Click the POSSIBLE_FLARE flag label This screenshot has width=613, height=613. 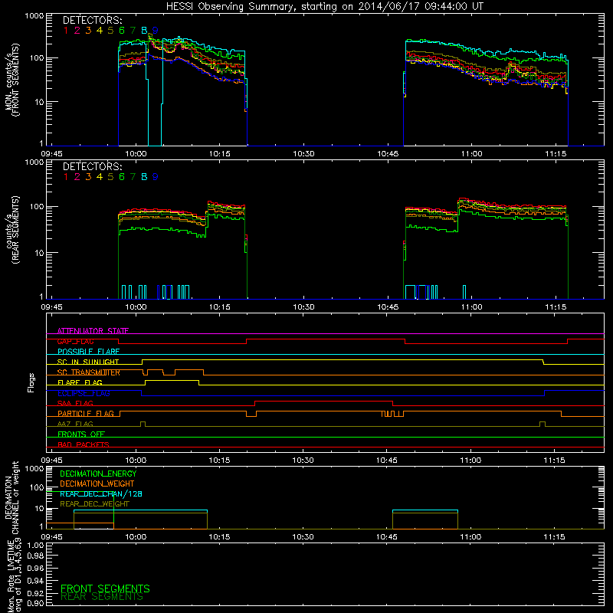point(88,352)
